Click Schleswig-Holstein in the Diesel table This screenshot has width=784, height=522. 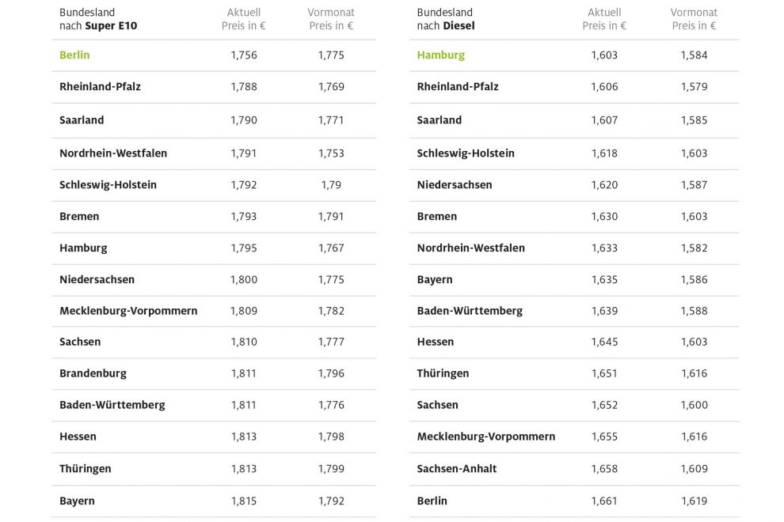coord(466,153)
